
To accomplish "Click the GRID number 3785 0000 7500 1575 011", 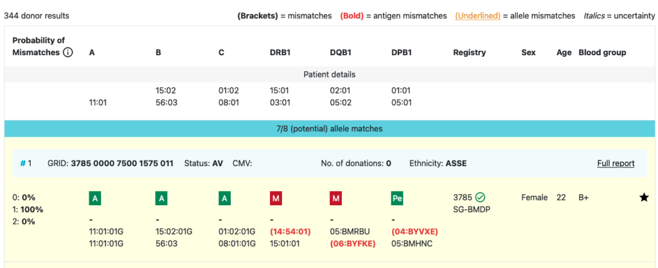I will coord(122,163).
